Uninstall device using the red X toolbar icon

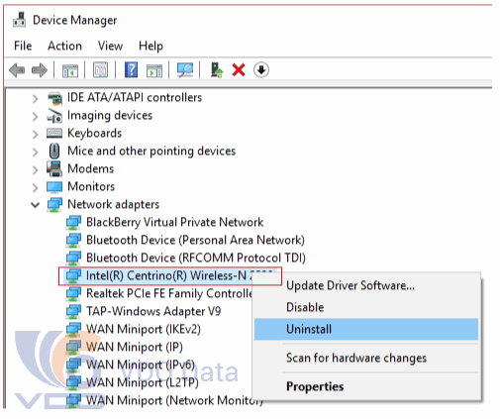click(239, 70)
